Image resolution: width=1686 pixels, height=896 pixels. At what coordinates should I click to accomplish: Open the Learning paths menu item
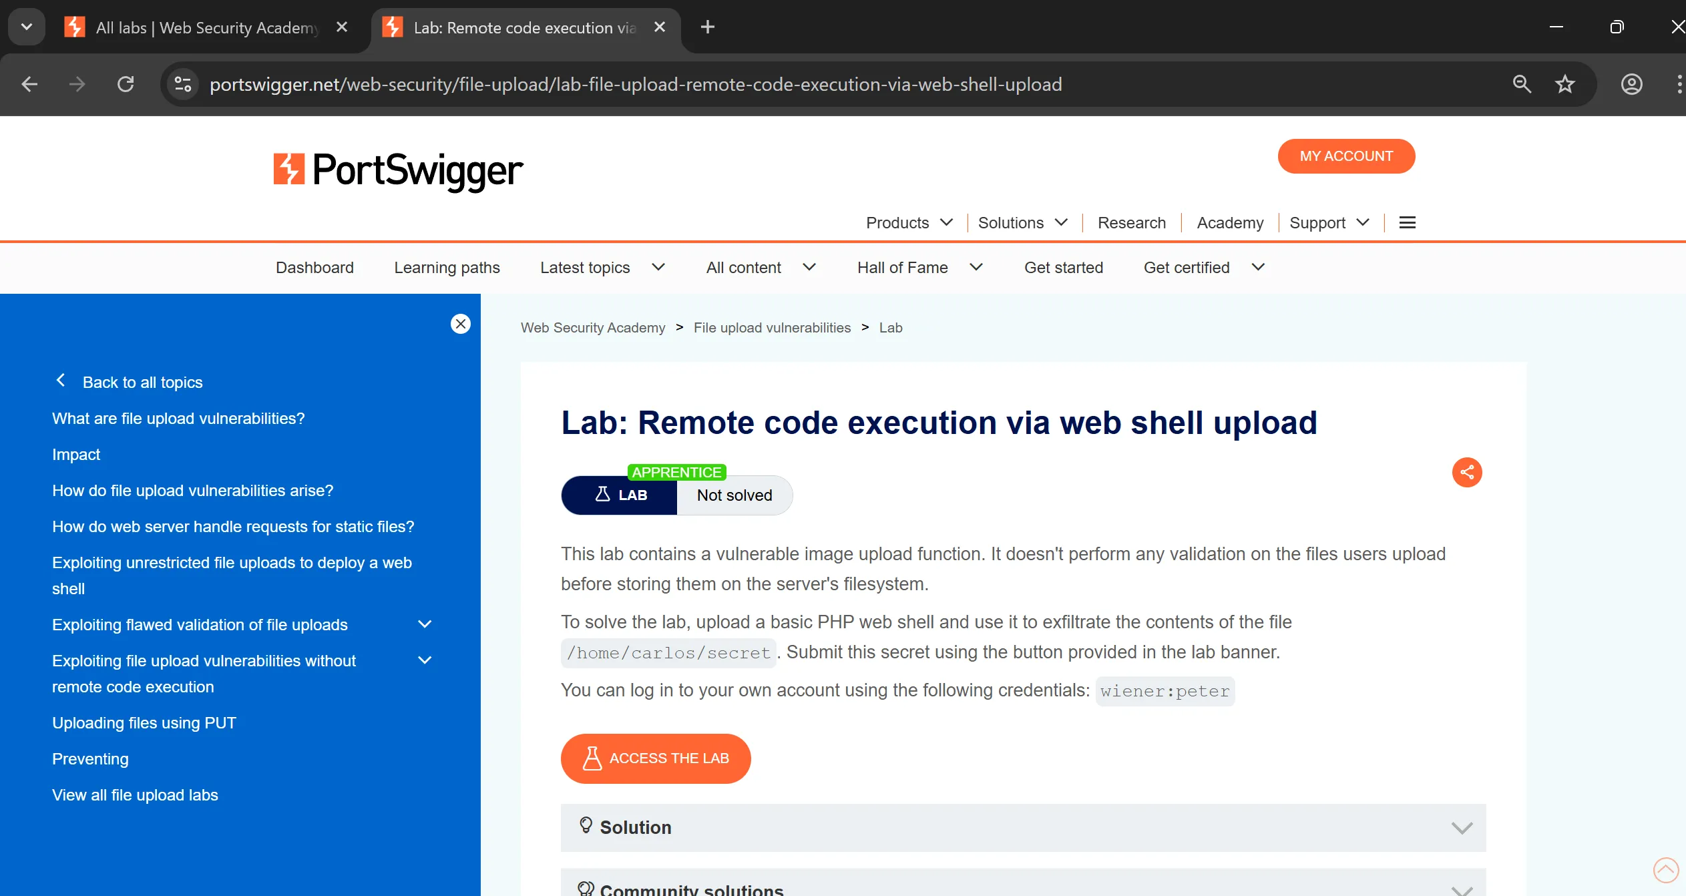447,268
